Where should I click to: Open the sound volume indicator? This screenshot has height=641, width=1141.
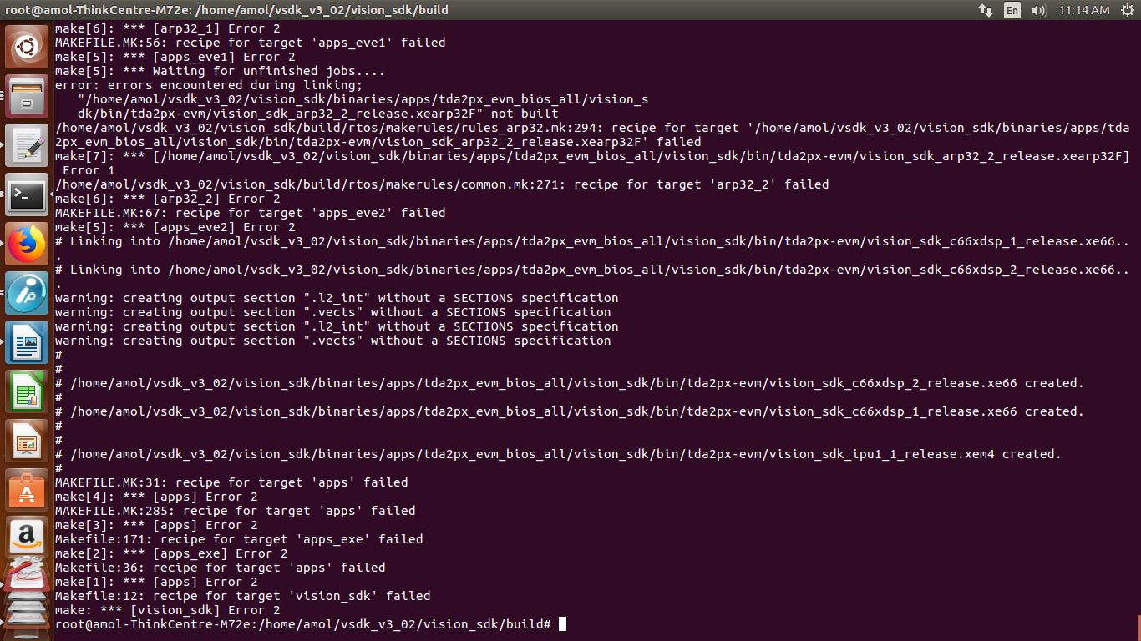pyautogui.click(x=1039, y=10)
